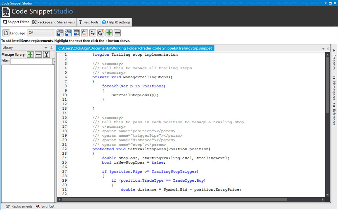This screenshot has height=210, width=338.
Task: Toggle the Library panel auto-hide pin
Action: point(51,48)
